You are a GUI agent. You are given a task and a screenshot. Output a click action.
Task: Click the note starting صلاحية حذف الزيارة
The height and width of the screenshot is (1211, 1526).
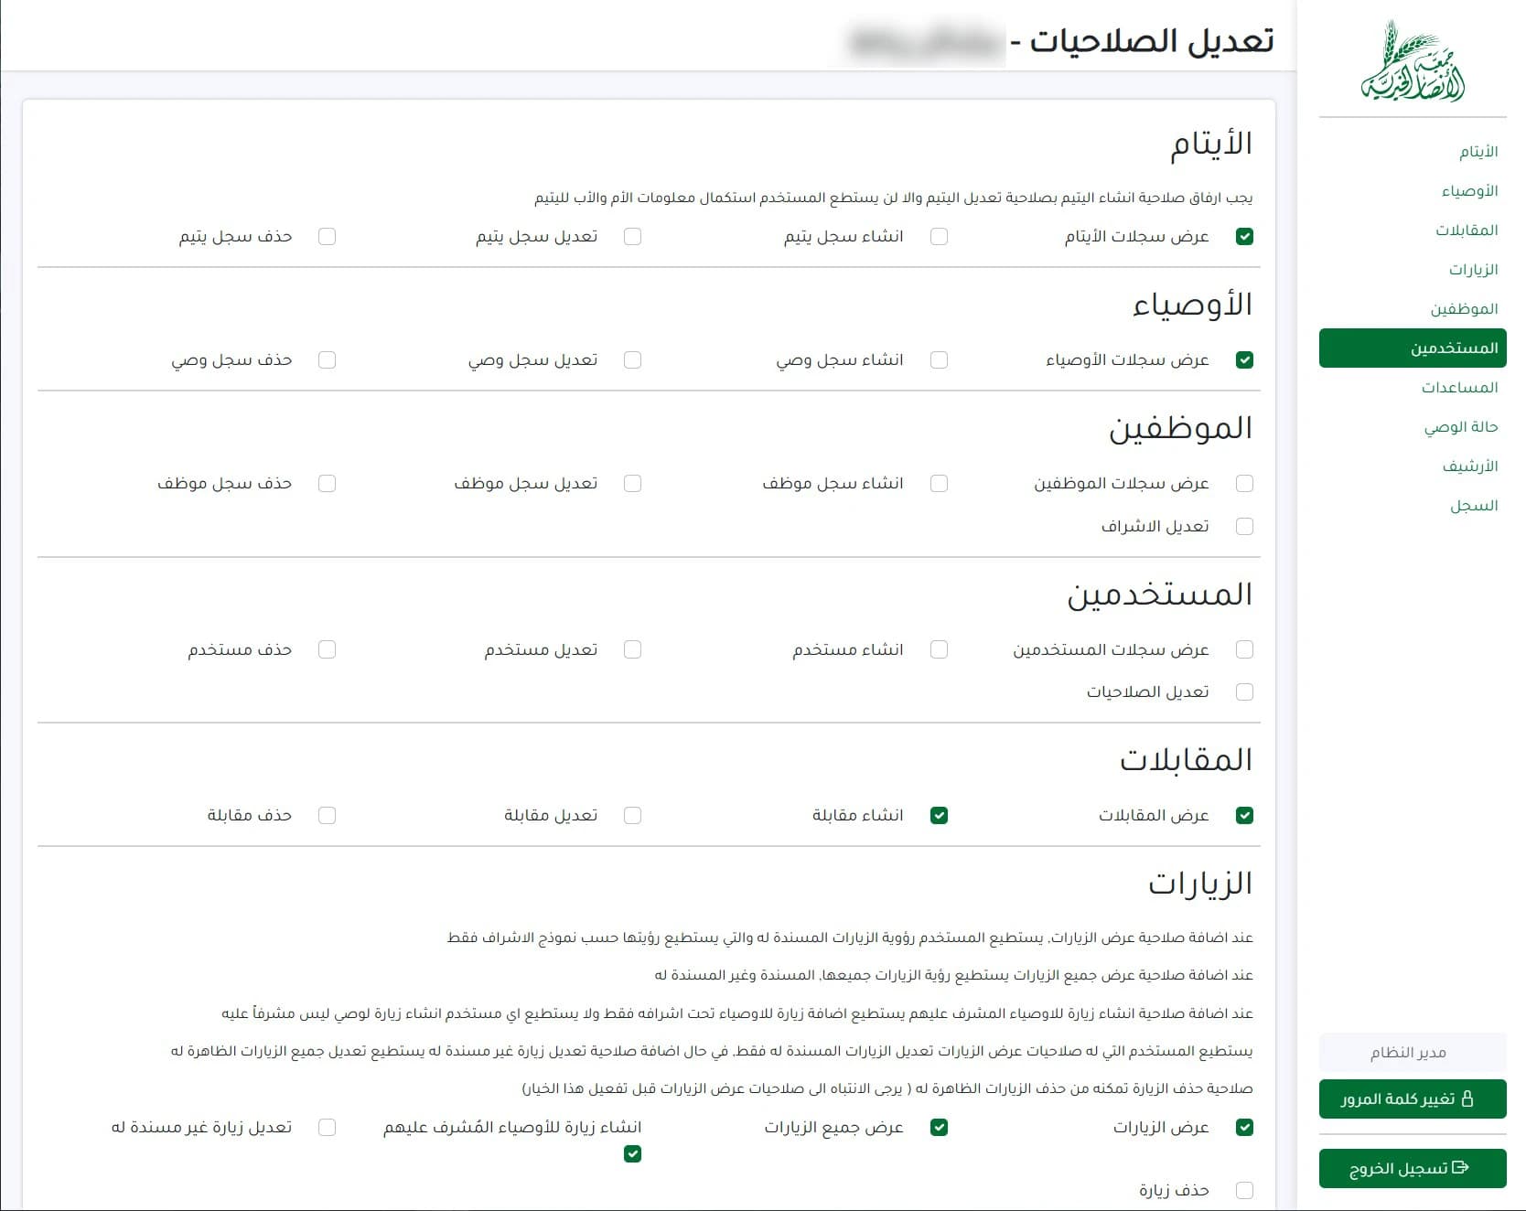(887, 1088)
